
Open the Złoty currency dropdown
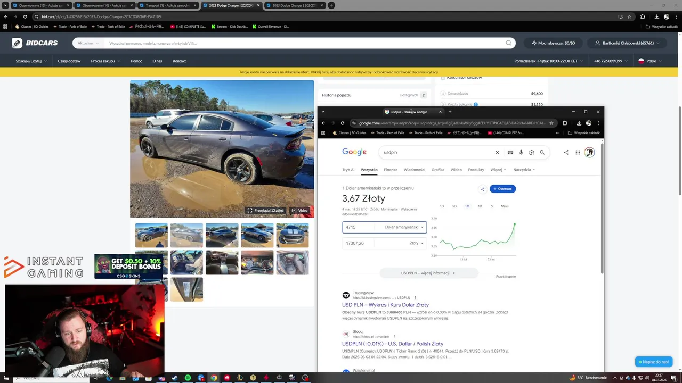[416, 243]
